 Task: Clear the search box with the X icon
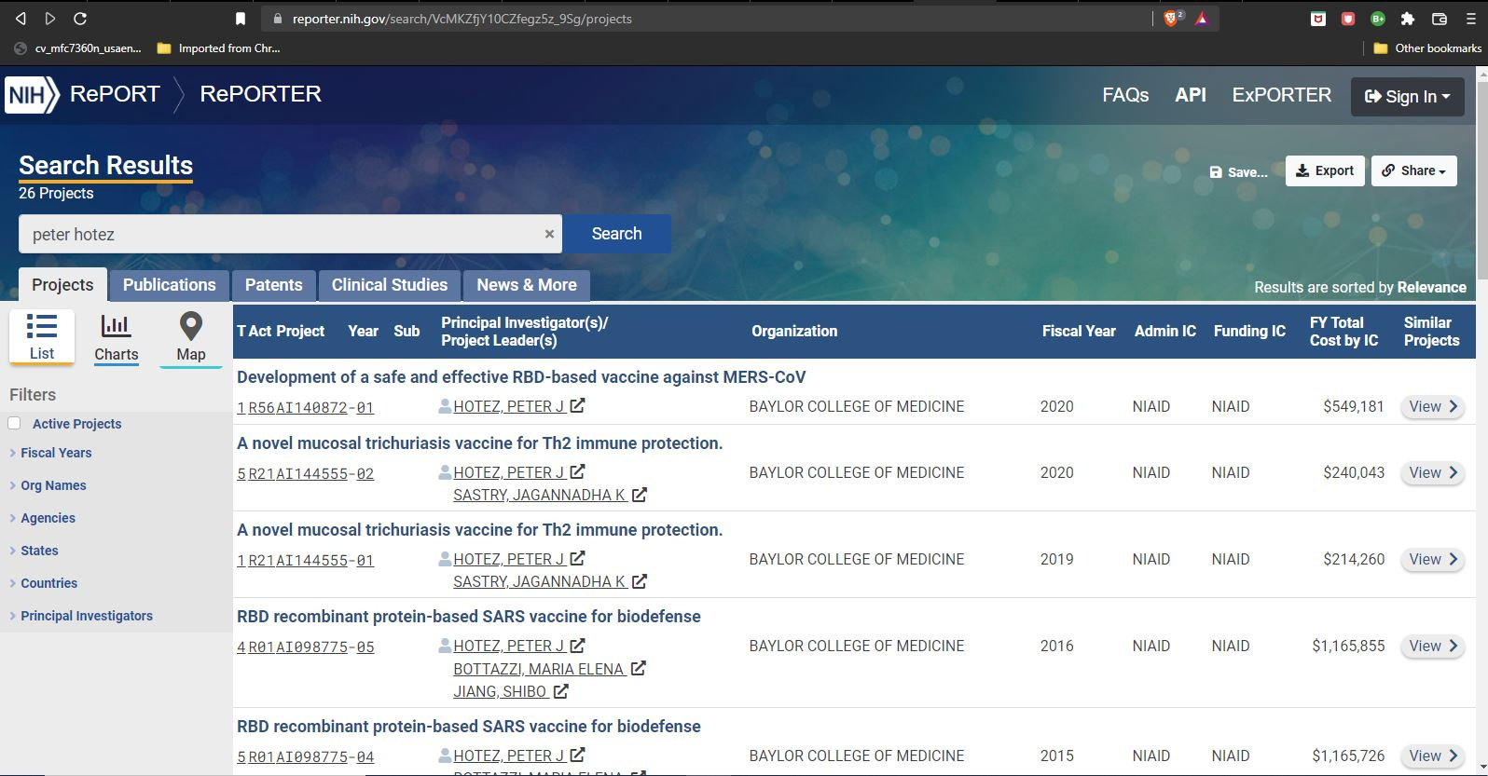(549, 234)
